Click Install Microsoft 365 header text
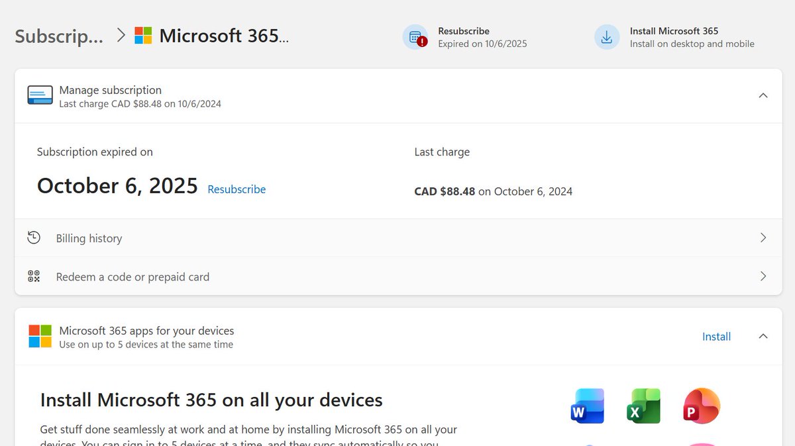 point(674,31)
